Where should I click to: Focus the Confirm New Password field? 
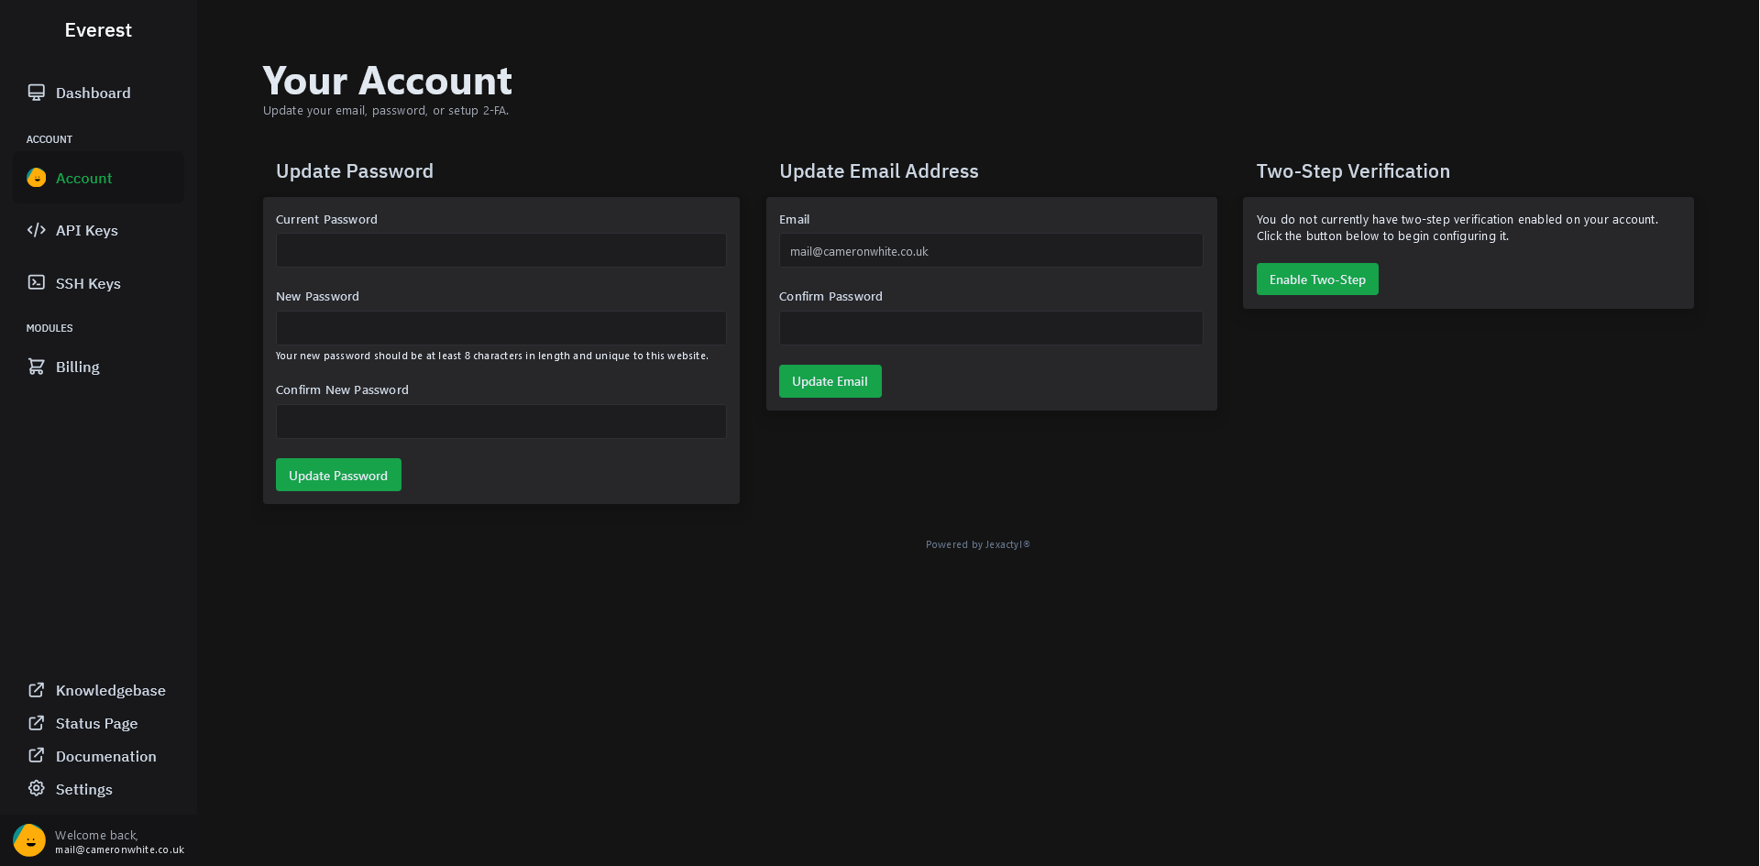tap(501, 422)
